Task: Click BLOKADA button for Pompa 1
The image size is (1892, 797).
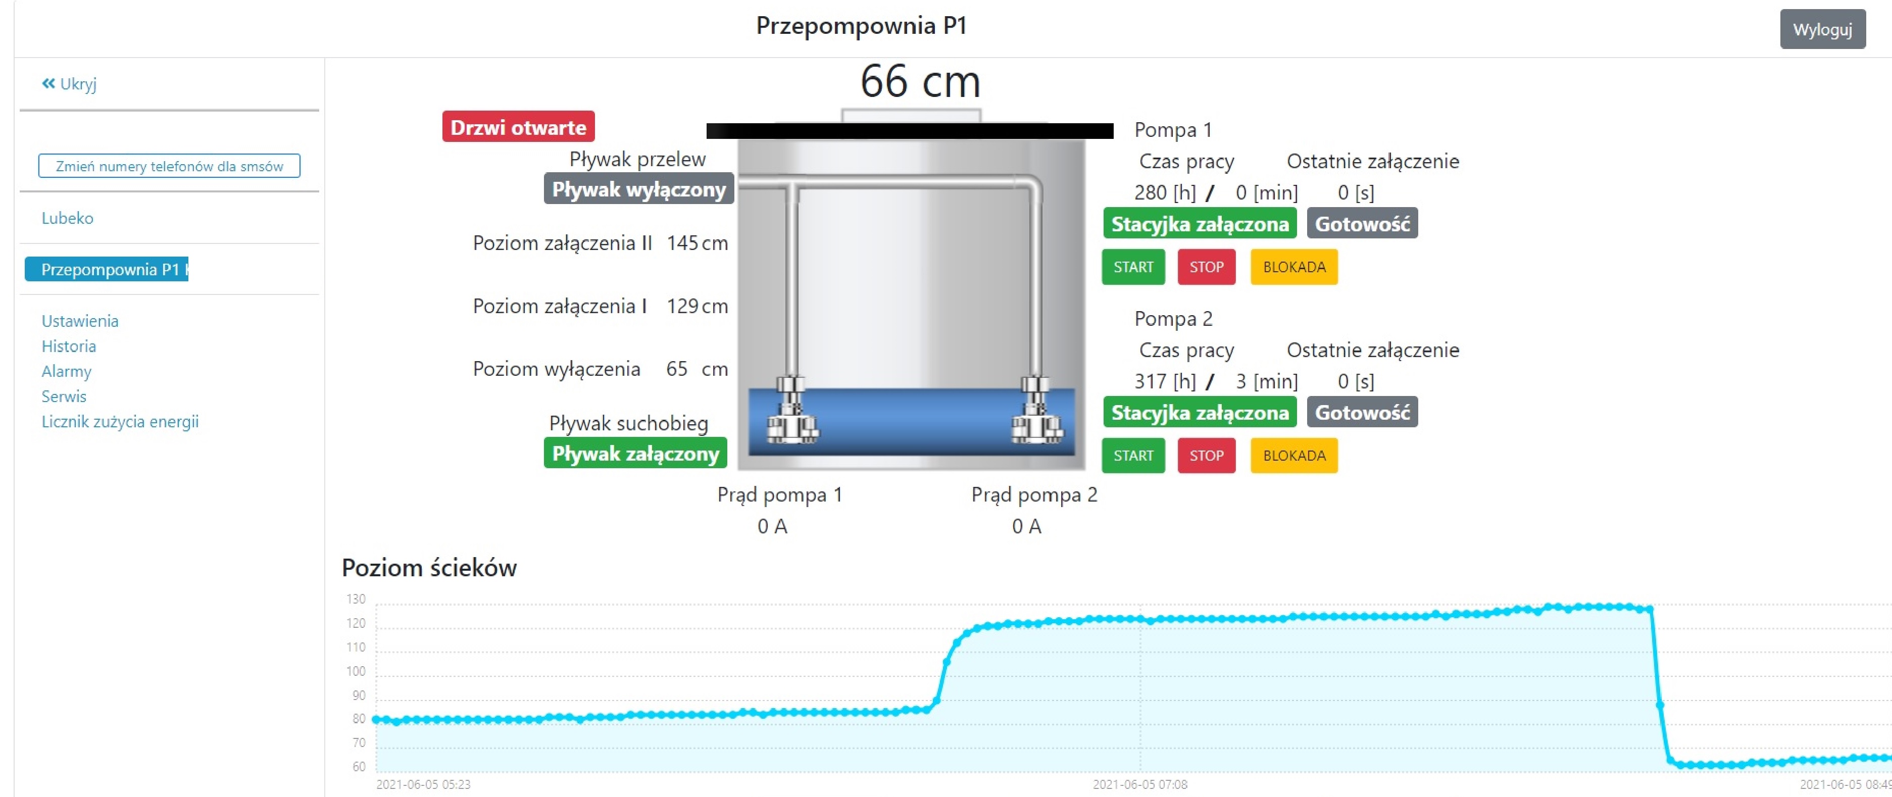Action: tap(1293, 267)
